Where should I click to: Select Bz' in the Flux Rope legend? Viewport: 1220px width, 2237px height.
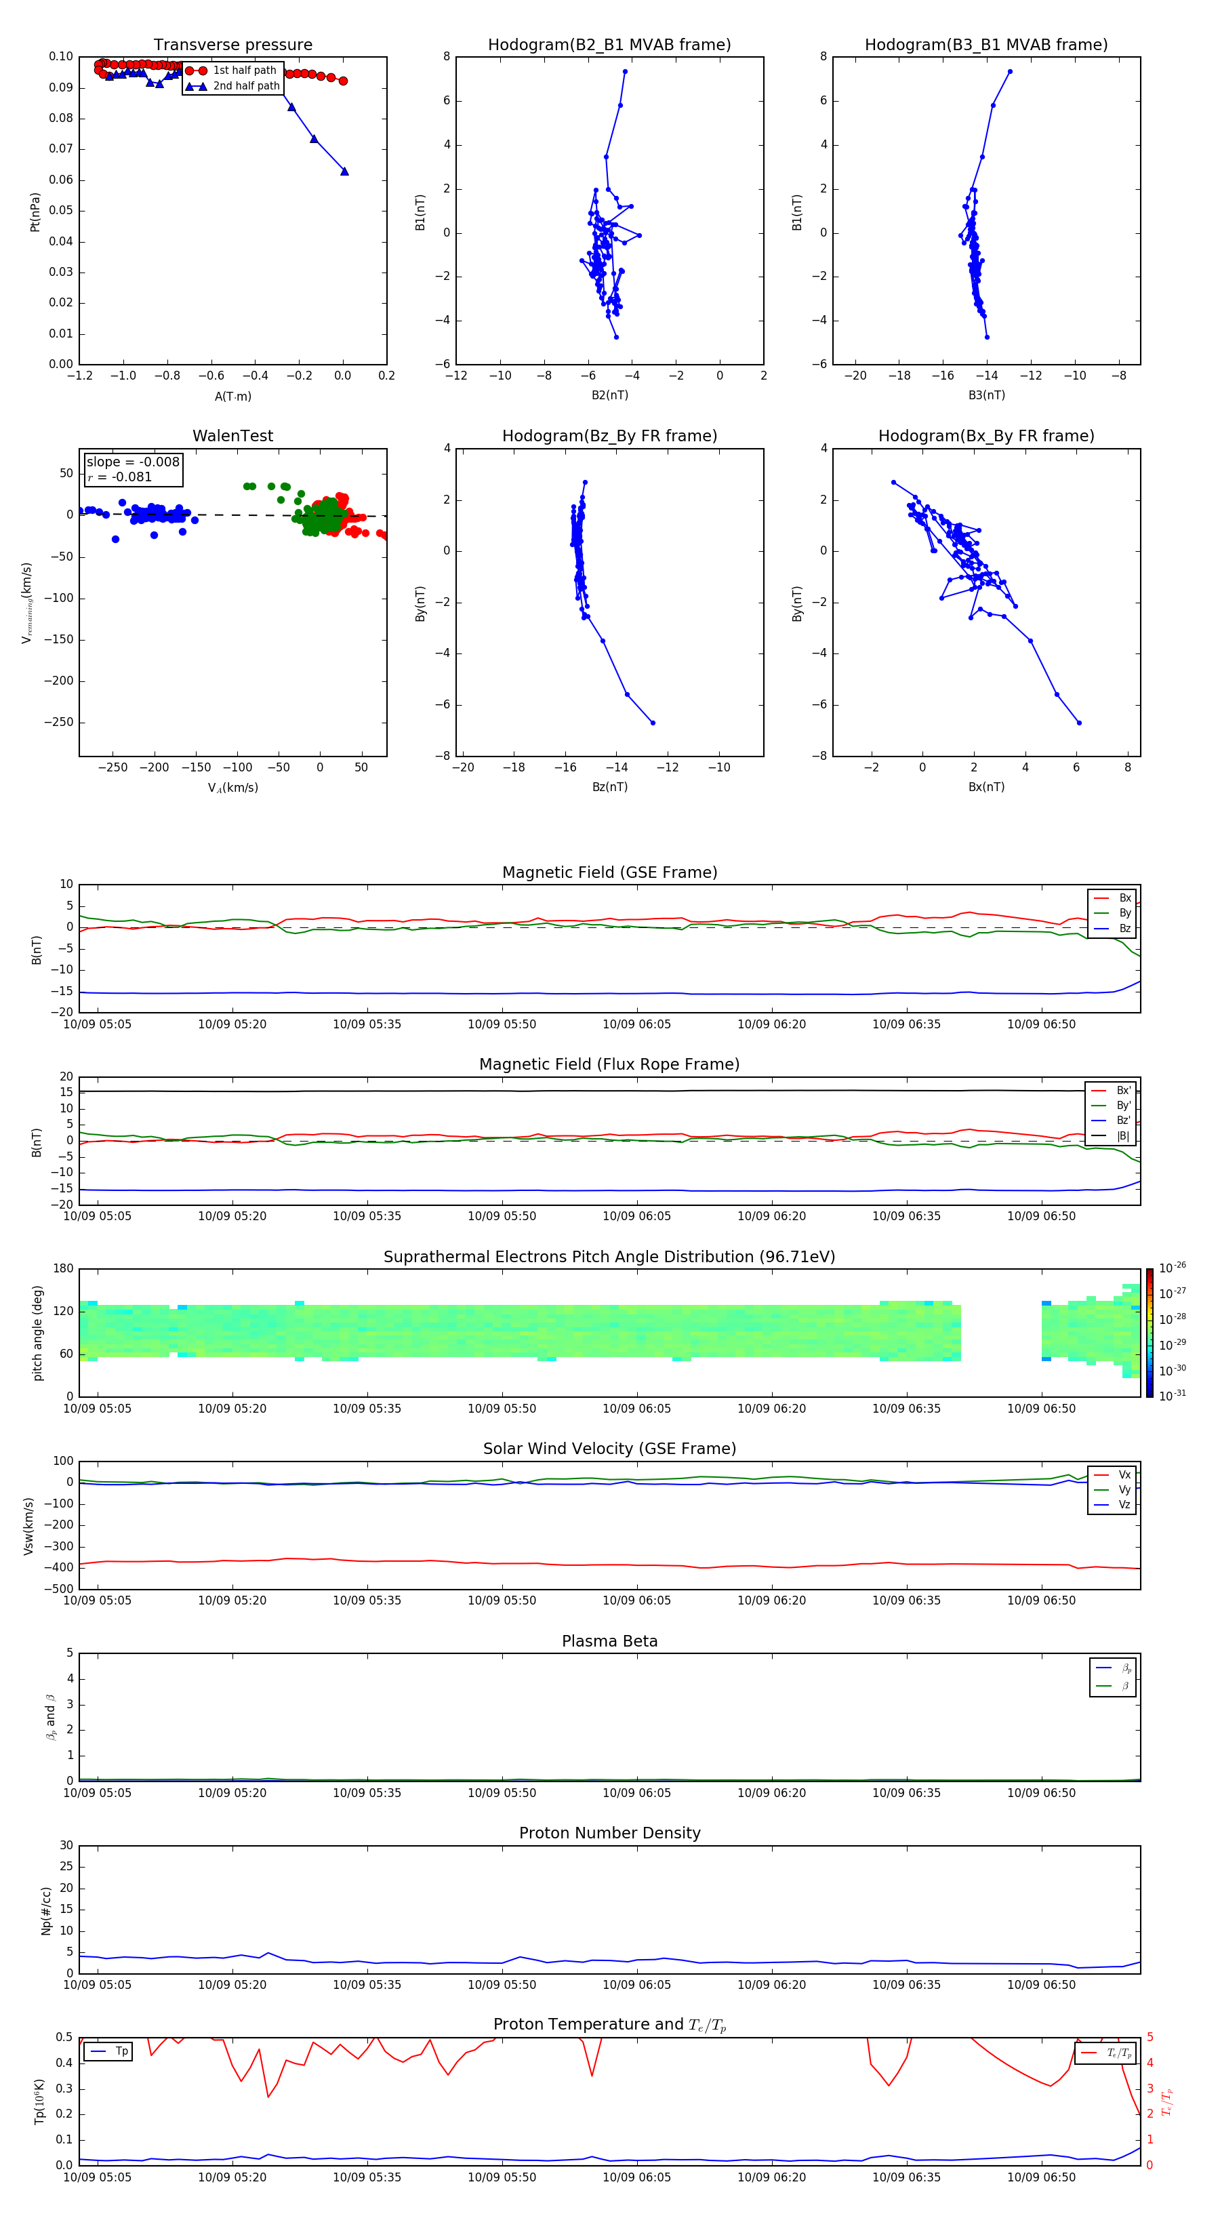[x=1112, y=1121]
